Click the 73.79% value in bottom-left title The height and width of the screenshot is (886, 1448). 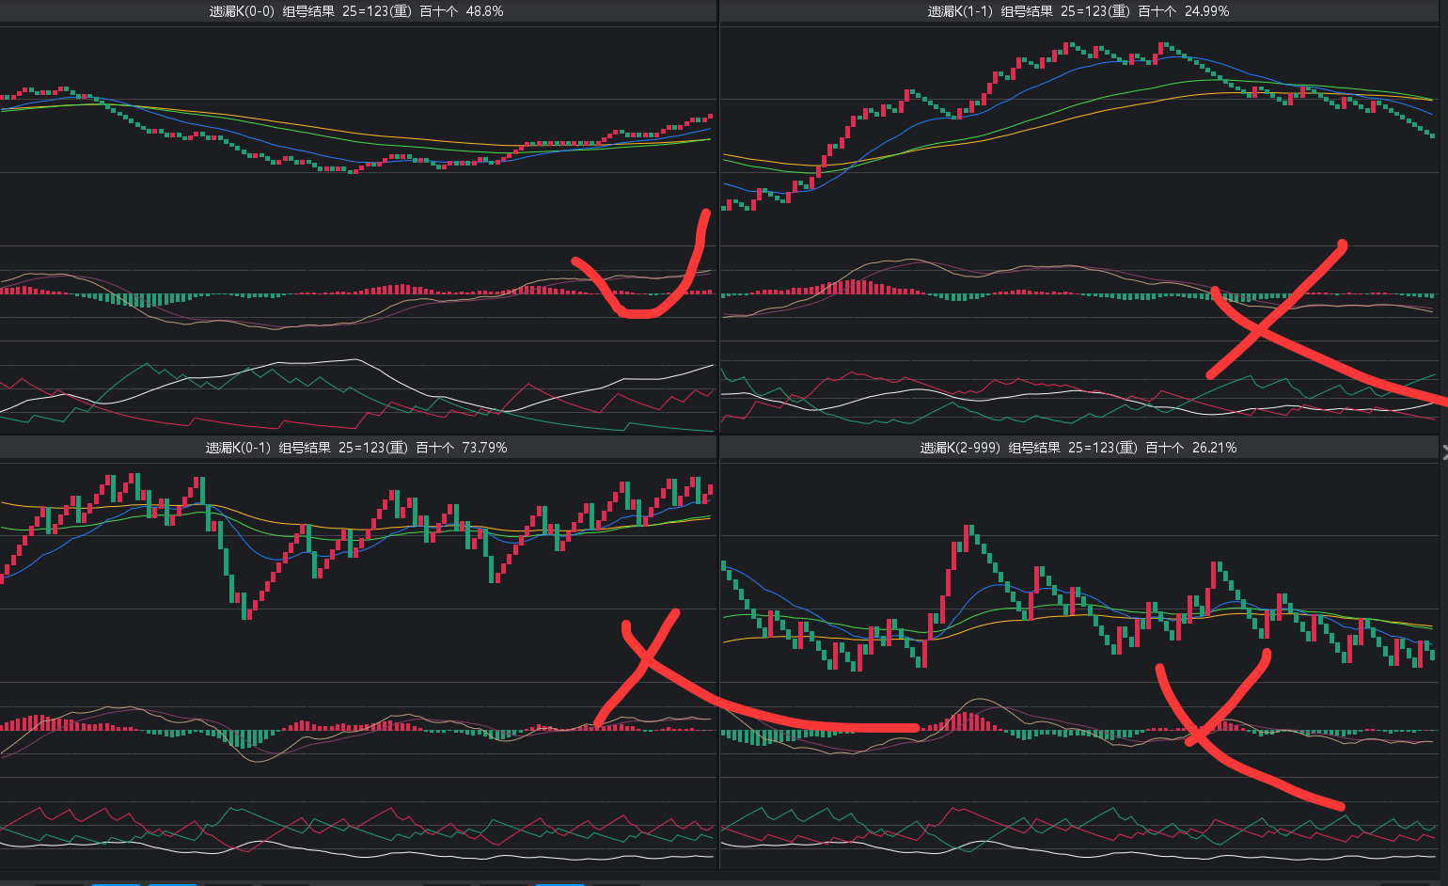coord(484,448)
